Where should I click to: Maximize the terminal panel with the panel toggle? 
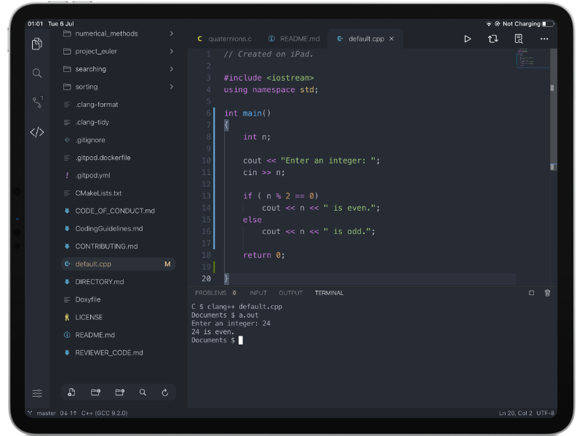pyautogui.click(x=532, y=292)
